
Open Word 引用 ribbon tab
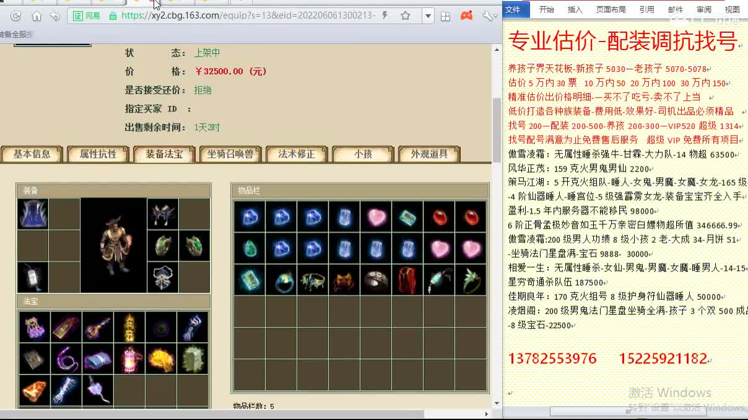click(646, 9)
